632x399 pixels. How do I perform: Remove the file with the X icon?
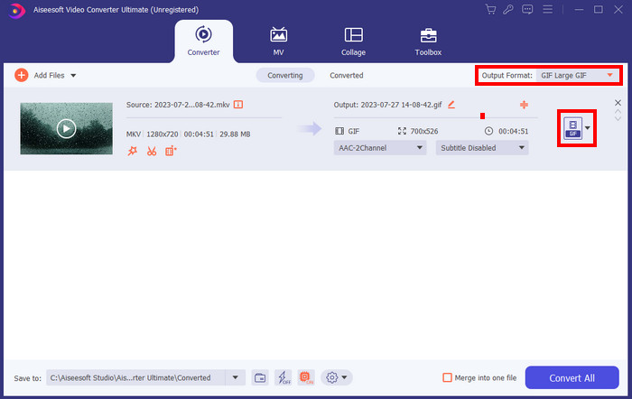tap(618, 102)
